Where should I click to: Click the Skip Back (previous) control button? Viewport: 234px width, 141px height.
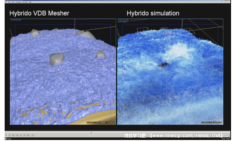[17, 135]
